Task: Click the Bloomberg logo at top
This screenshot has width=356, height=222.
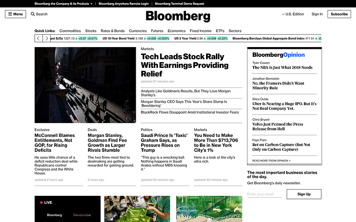Action: click(x=178, y=16)
